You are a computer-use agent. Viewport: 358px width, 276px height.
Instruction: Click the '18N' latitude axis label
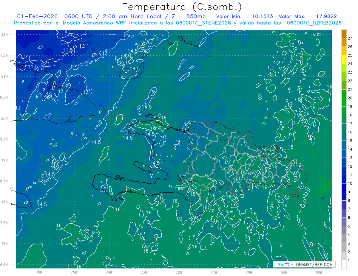[x=4, y=202]
